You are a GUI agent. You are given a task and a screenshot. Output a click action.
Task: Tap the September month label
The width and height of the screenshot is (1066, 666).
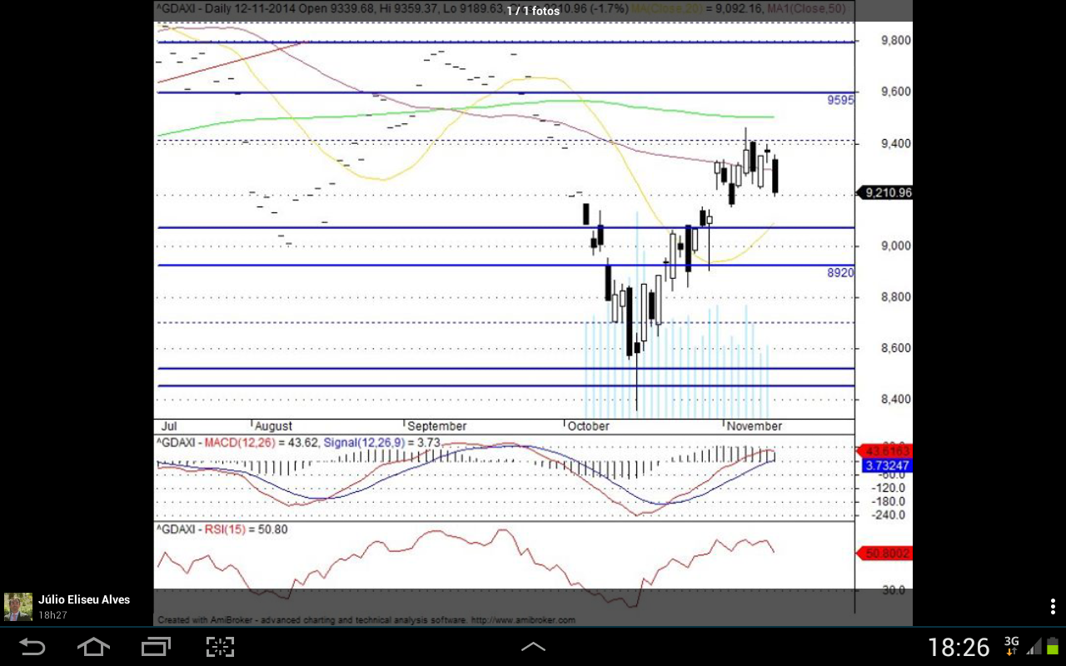[x=437, y=426]
